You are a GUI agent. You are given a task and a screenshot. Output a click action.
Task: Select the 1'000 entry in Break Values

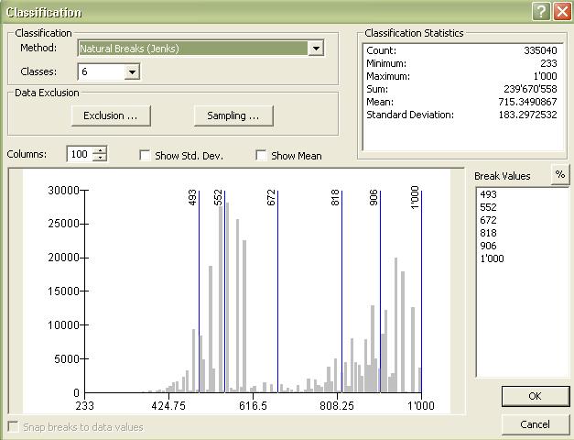(x=492, y=258)
